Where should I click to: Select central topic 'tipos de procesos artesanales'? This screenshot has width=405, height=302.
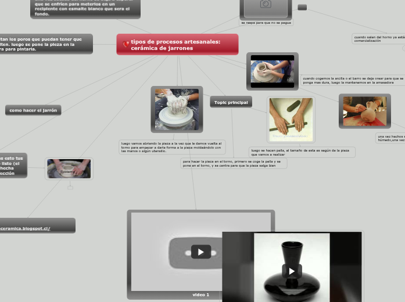pos(177,45)
